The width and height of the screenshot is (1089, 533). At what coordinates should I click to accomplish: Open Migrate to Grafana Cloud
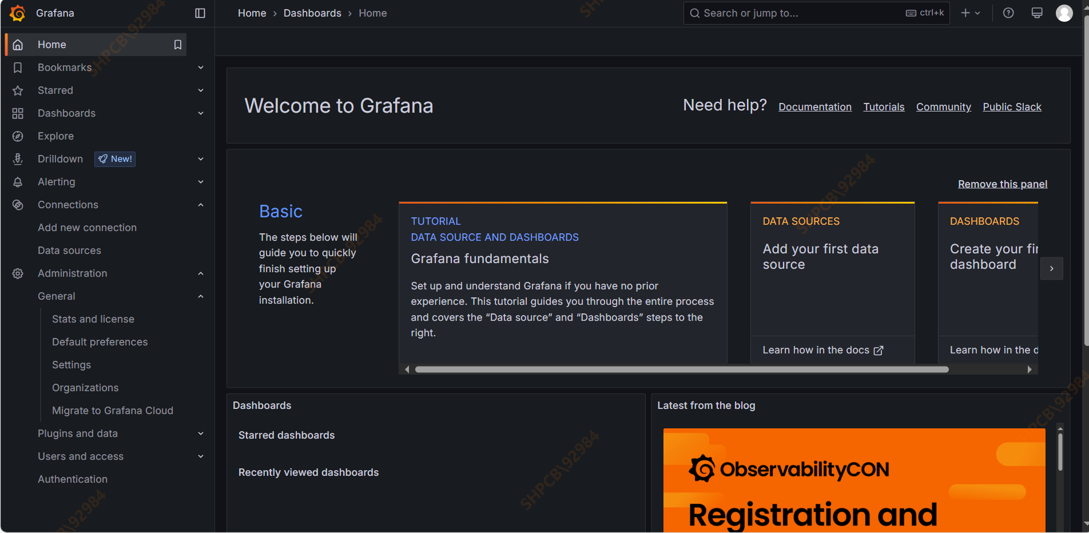(x=113, y=411)
